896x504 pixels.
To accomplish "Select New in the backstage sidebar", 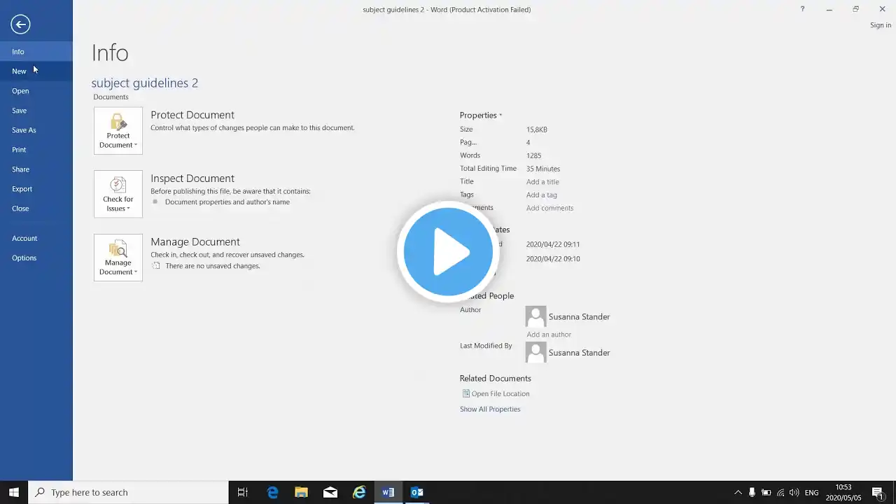I will (36, 71).
